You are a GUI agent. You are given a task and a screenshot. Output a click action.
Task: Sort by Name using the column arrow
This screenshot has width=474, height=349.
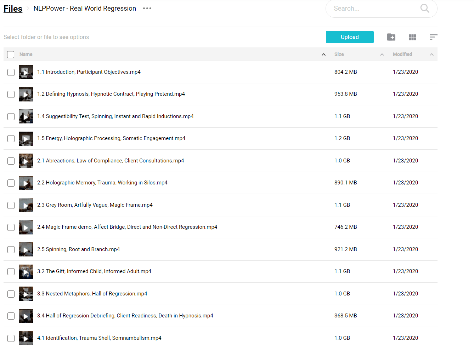[x=323, y=55]
